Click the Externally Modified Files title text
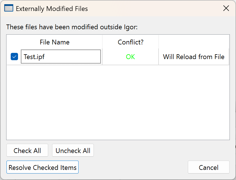Viewport: 236px width, 180px height. [52, 9]
